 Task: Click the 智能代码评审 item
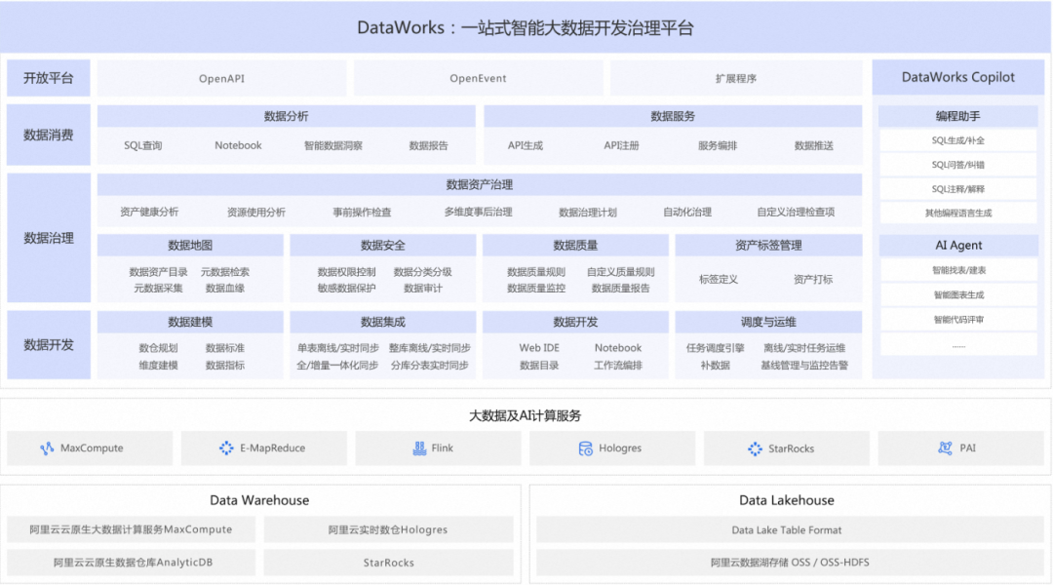tap(958, 320)
